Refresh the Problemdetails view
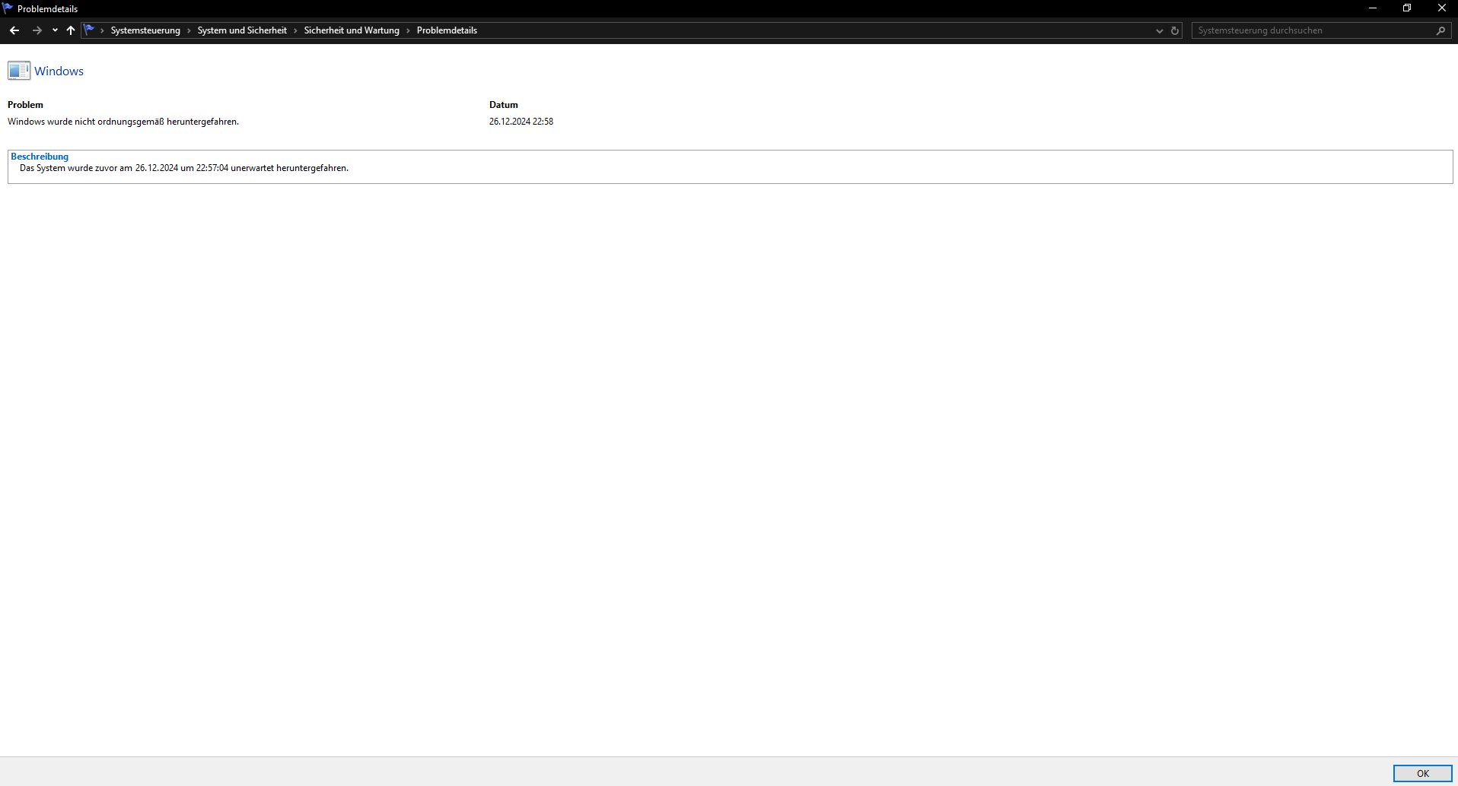 coord(1175,30)
